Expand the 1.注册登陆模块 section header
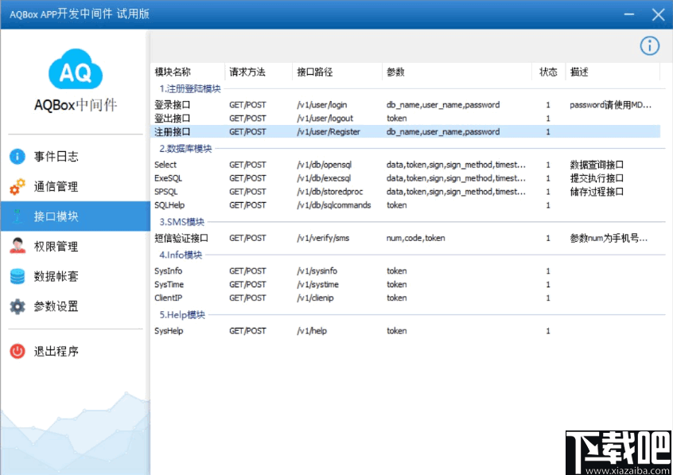 pyautogui.click(x=189, y=89)
